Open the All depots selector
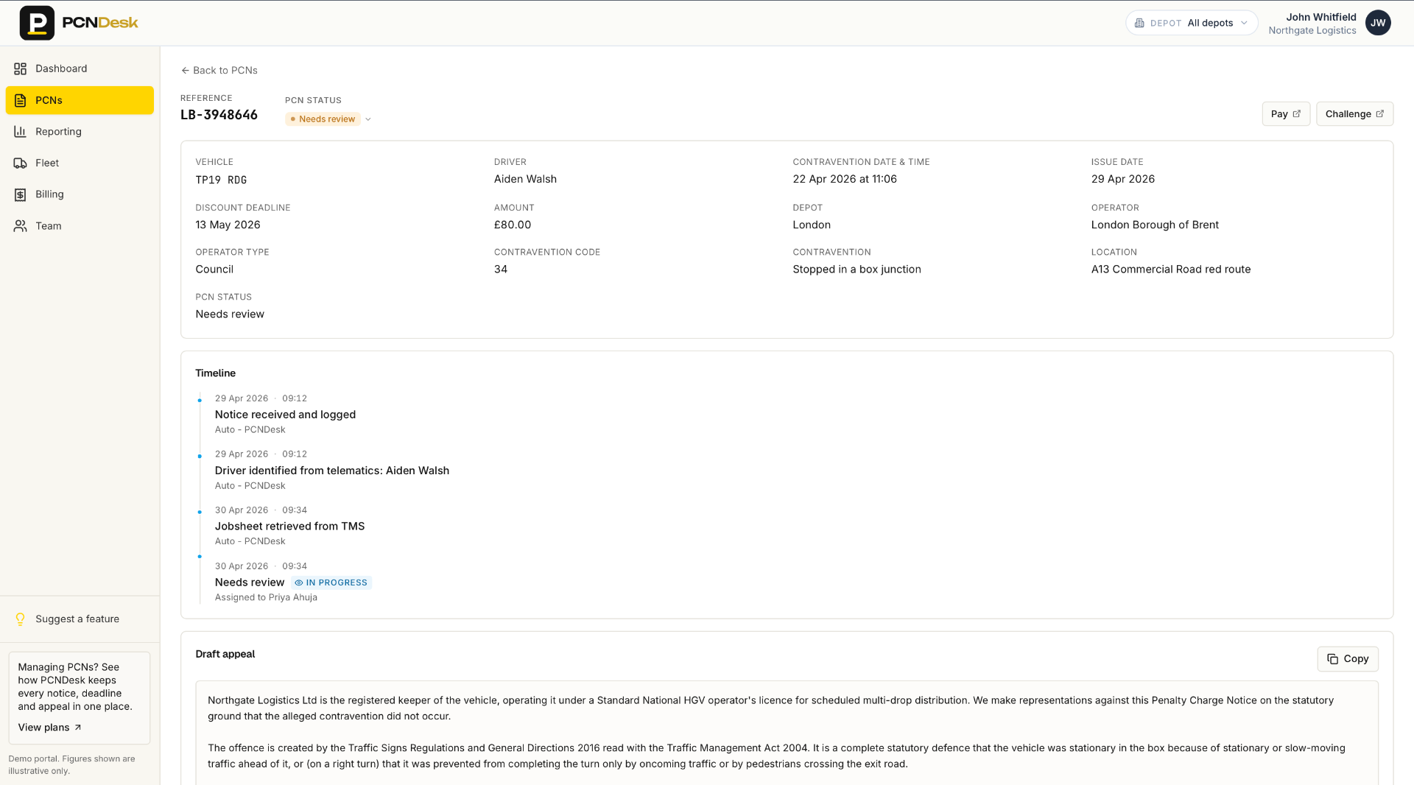1414x785 pixels. (1192, 23)
